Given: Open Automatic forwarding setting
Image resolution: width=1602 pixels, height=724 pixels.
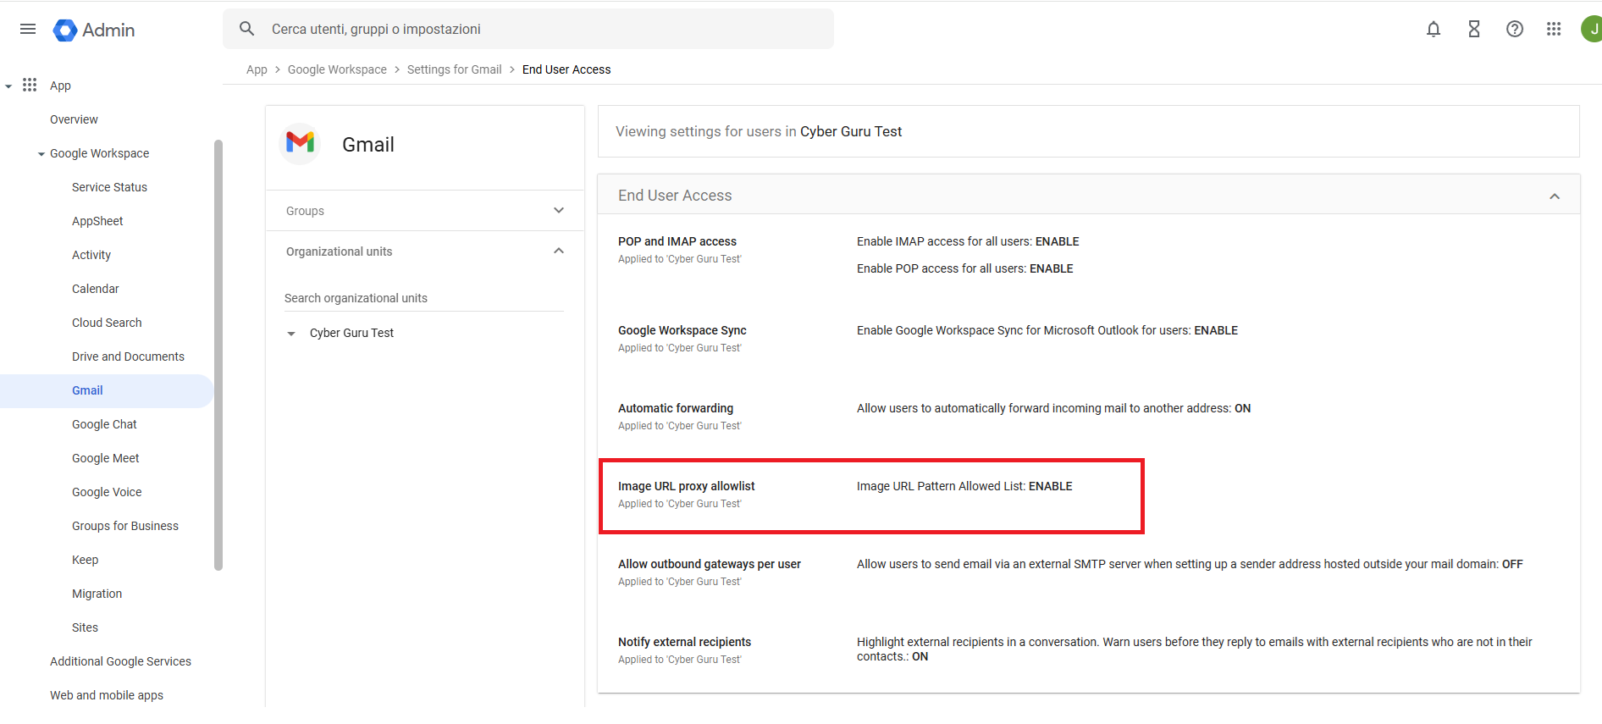Looking at the screenshot, I should coord(676,408).
